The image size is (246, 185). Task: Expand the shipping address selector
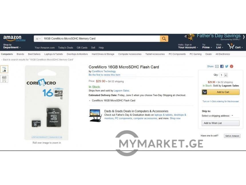(217, 116)
